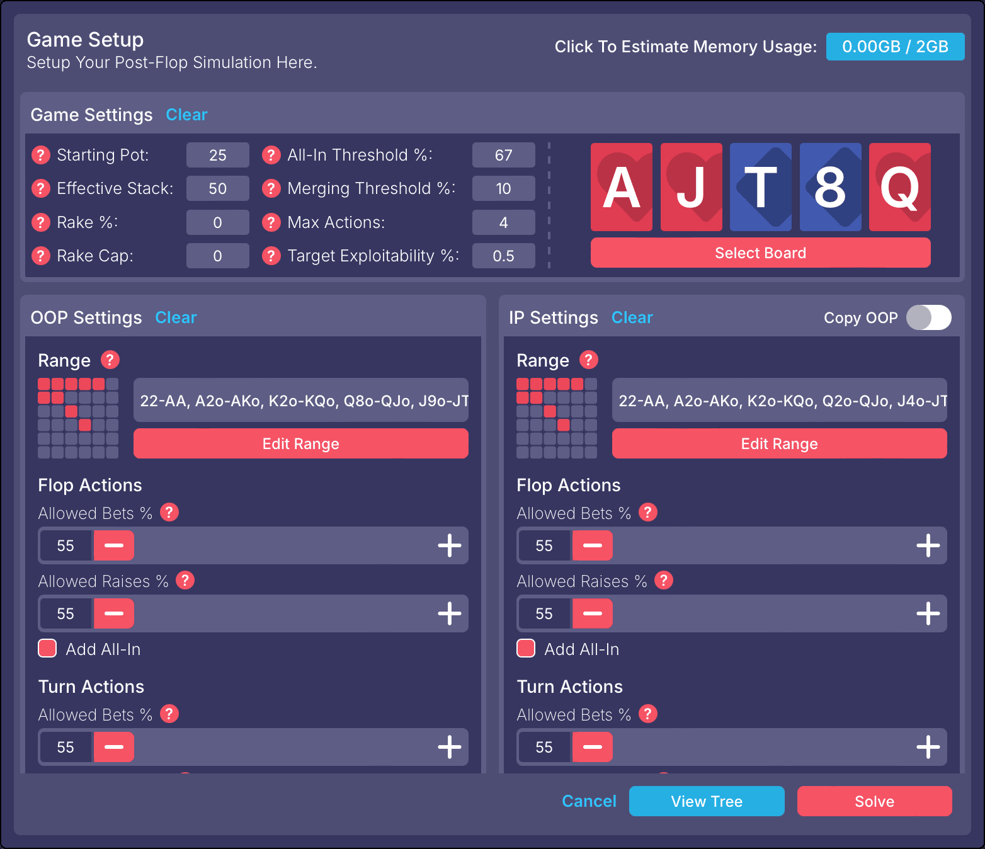Image resolution: width=985 pixels, height=849 pixels.
Task: Click the Starting Pot help icon
Action: [x=41, y=155]
